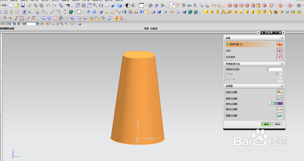304x161 pixels.
Task: Click the white rectangle background icon
Action: 142,5
